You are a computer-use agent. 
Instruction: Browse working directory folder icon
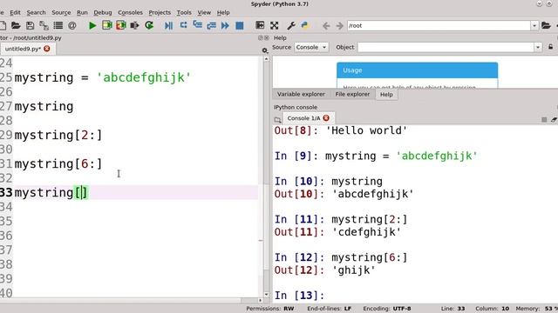click(546, 25)
